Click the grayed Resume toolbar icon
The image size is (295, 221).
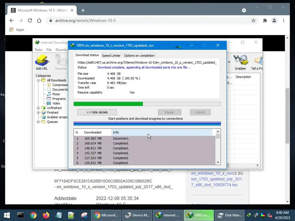click(61, 62)
